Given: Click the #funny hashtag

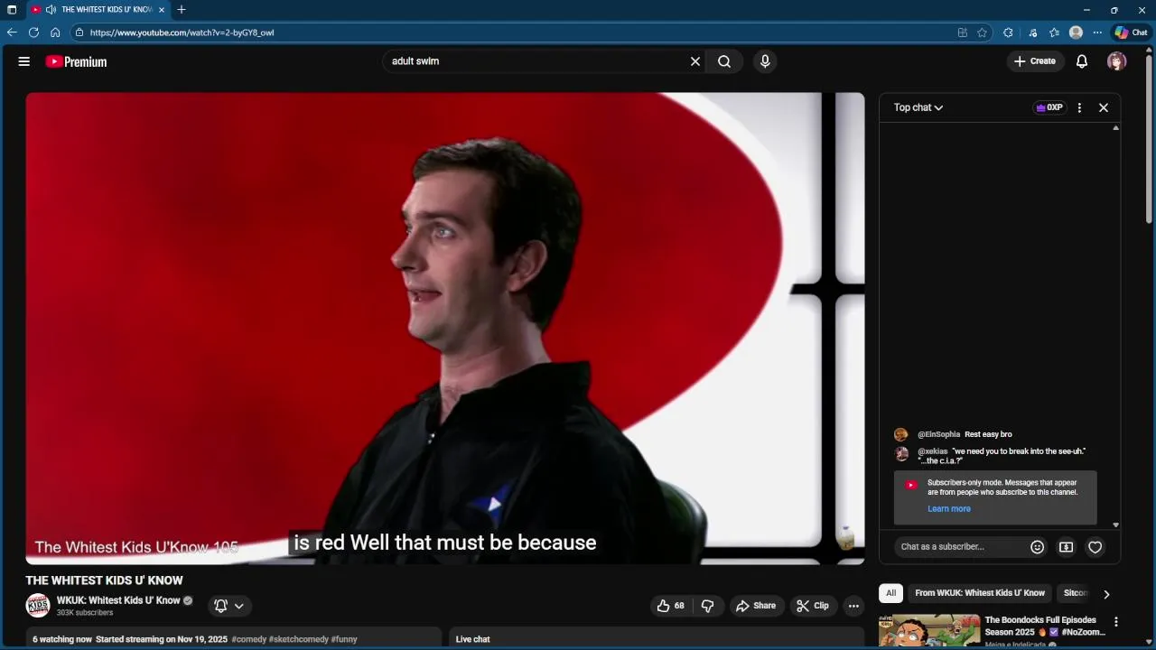Looking at the screenshot, I should [344, 639].
